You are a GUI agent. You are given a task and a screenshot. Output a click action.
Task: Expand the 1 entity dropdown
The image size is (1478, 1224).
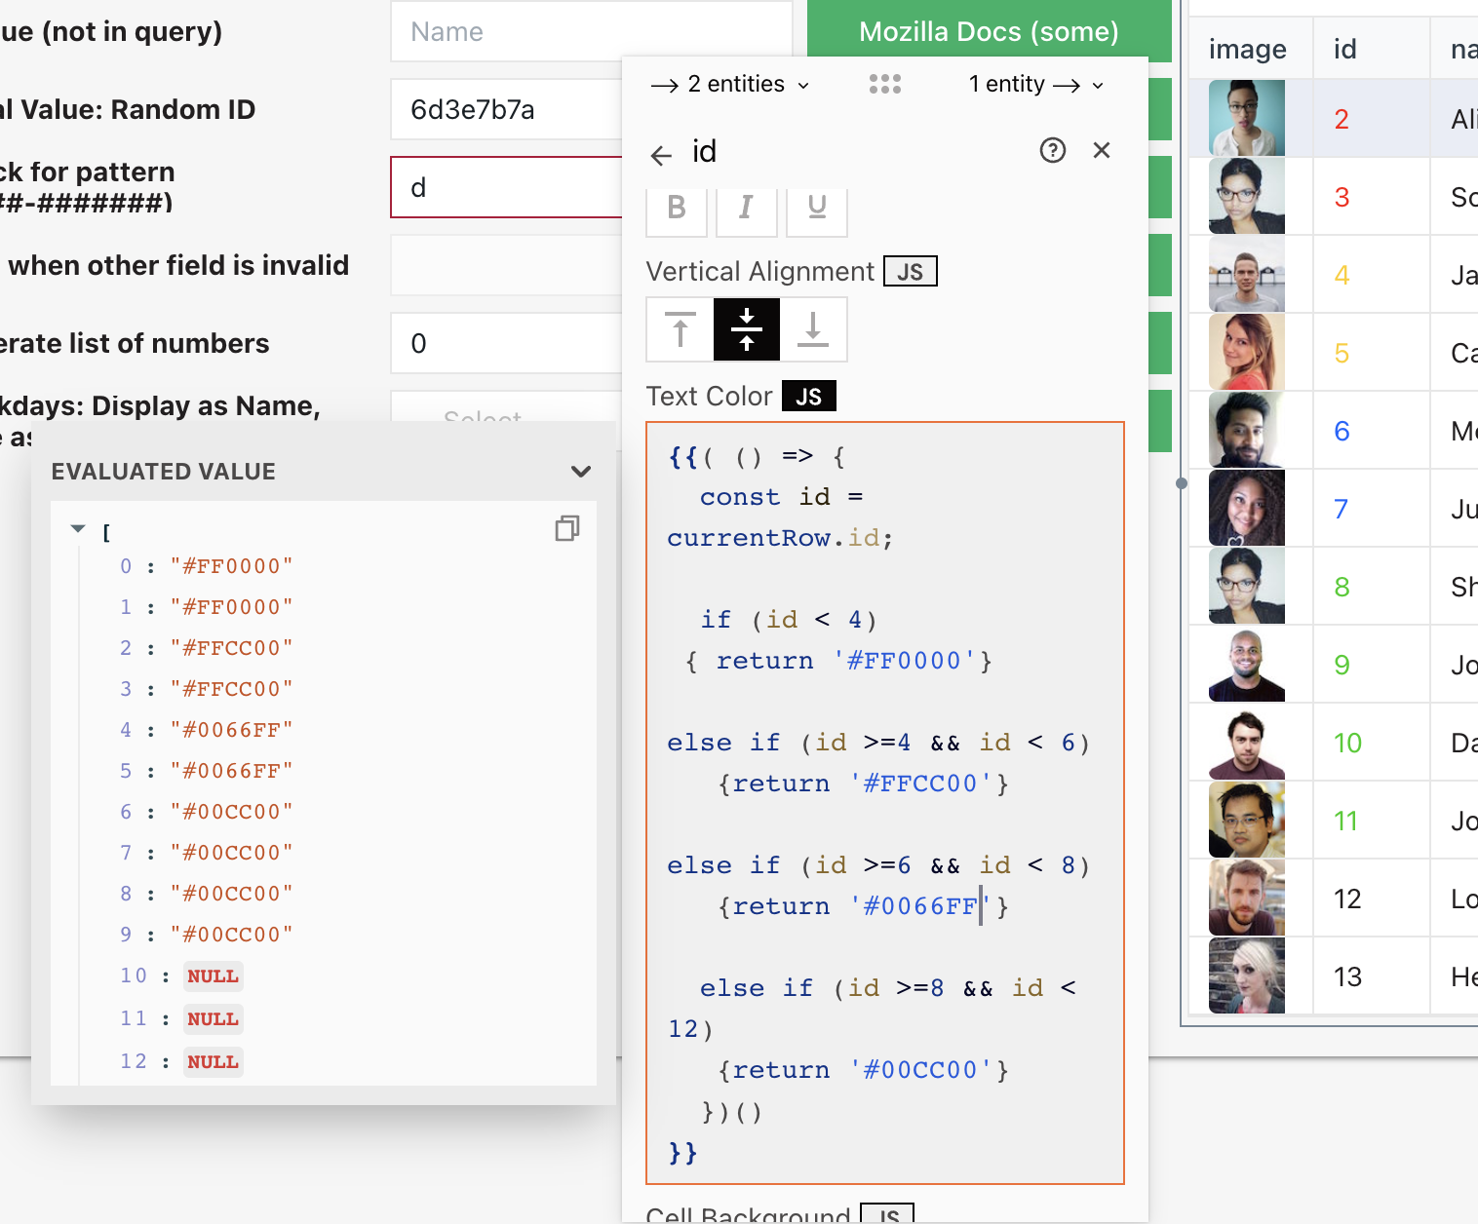[1035, 85]
